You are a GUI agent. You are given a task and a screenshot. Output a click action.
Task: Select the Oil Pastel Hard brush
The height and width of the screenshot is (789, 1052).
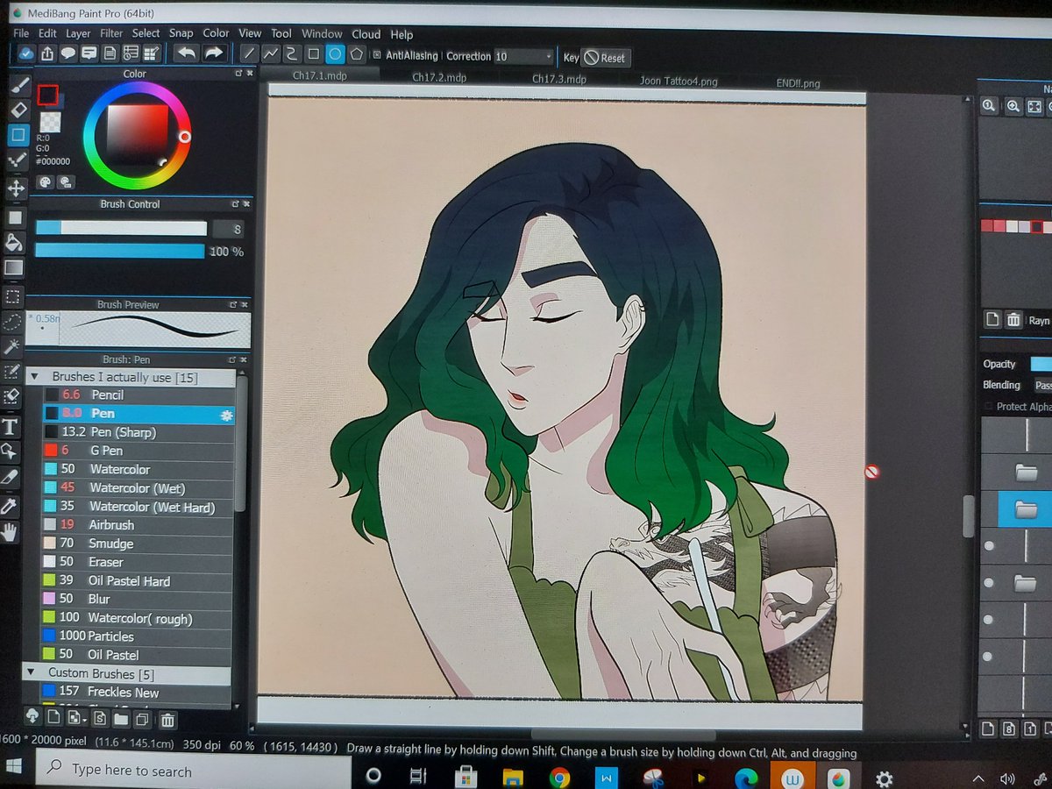point(137,580)
